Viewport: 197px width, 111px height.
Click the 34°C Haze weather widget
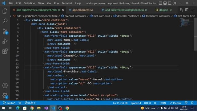148,108
